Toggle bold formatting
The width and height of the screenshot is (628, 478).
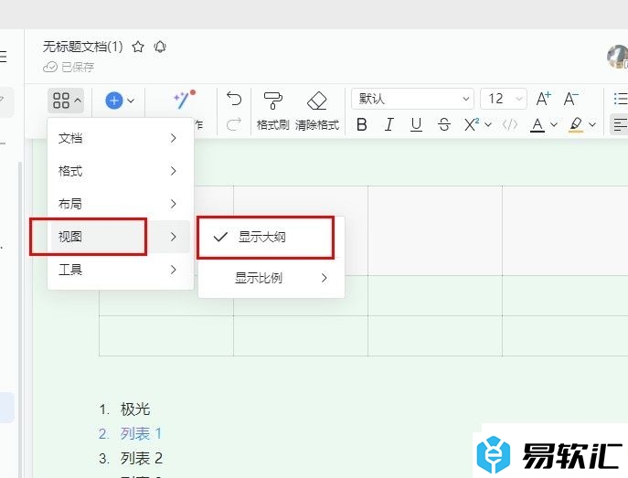(x=362, y=125)
